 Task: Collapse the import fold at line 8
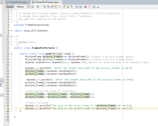pyautogui.click(x=12, y=30)
